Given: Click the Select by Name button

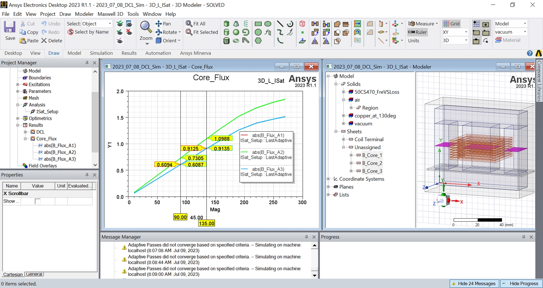Looking at the screenshot, I should click(x=88, y=32).
